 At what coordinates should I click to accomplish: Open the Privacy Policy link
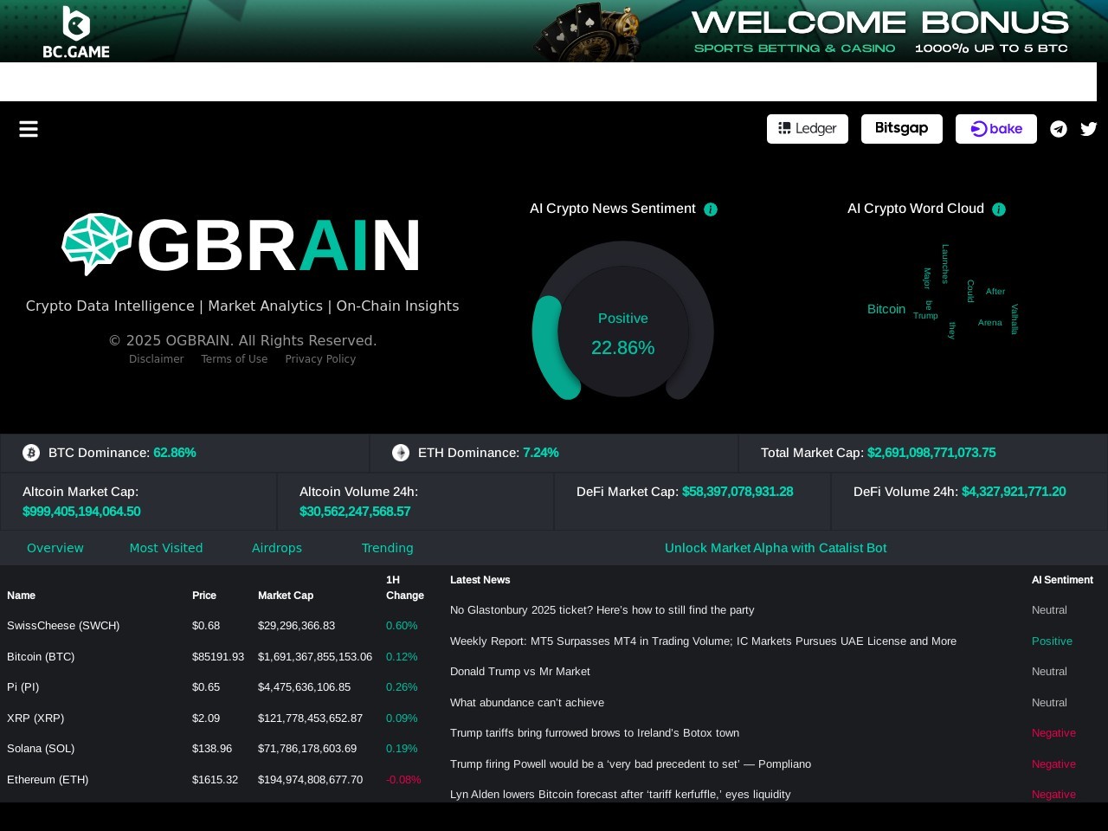click(320, 359)
